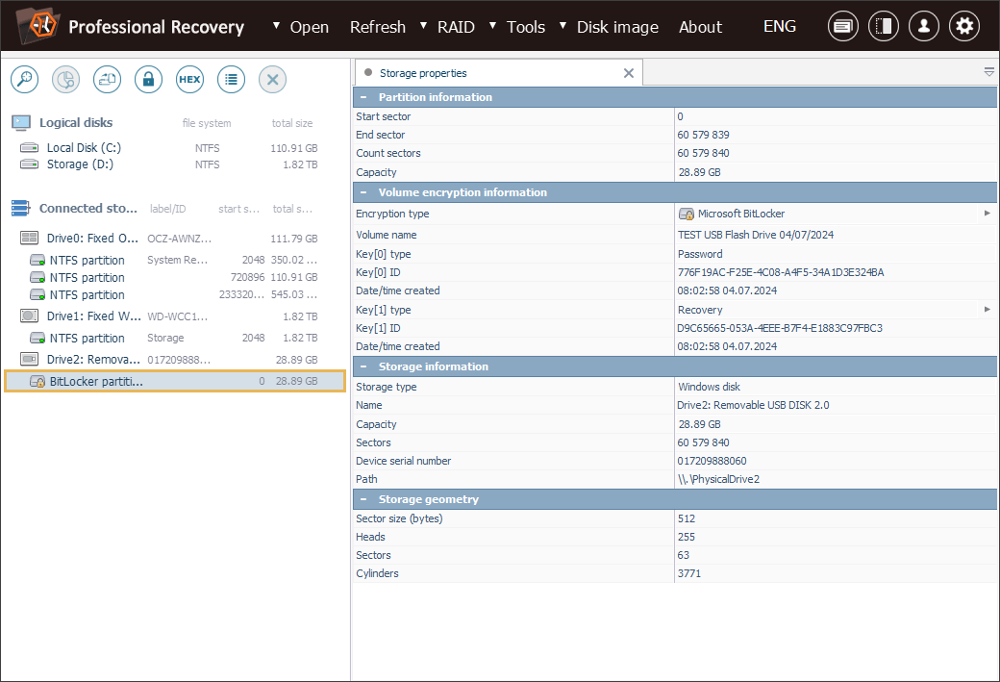This screenshot has width=1000, height=682.
Task: Select the System Reserved NTFS partition
Action: click(173, 261)
